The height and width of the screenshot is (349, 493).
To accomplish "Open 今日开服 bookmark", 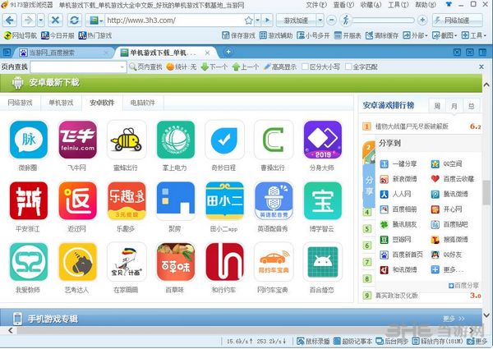I will point(58,35).
